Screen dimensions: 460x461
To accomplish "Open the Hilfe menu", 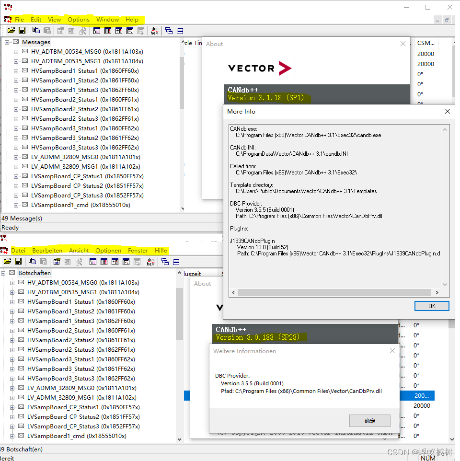I will (161, 251).
